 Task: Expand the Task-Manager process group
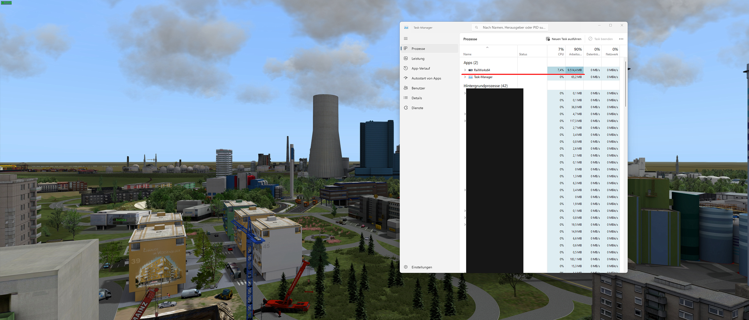point(465,77)
